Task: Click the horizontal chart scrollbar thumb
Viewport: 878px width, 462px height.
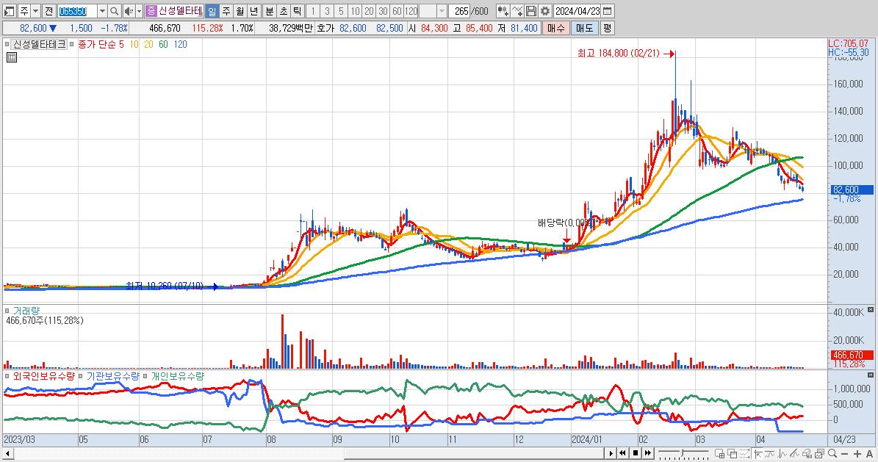Action: [x=473, y=453]
